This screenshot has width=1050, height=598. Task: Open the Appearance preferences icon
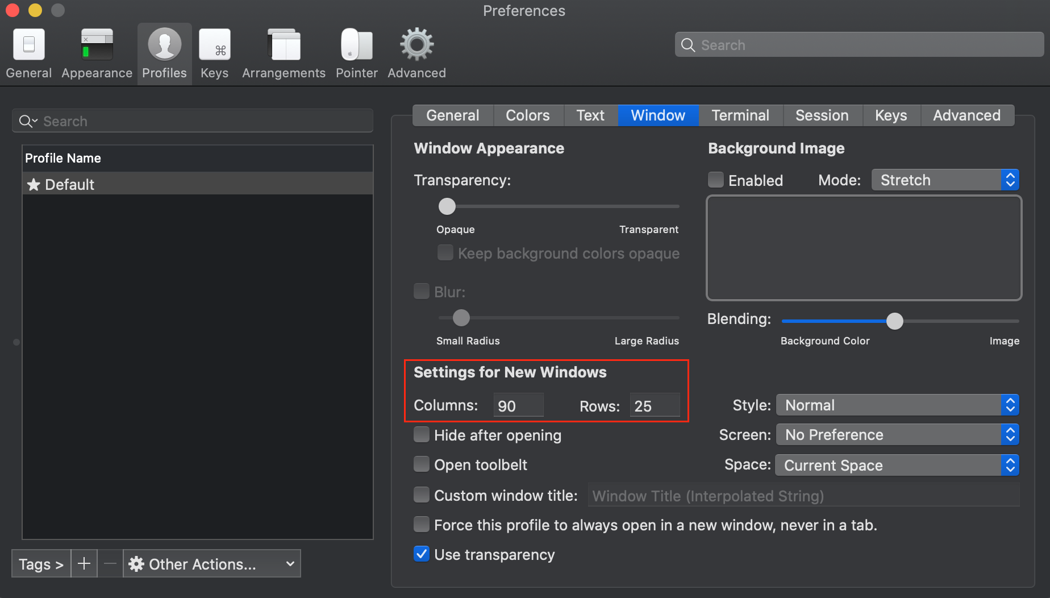pyautogui.click(x=97, y=44)
